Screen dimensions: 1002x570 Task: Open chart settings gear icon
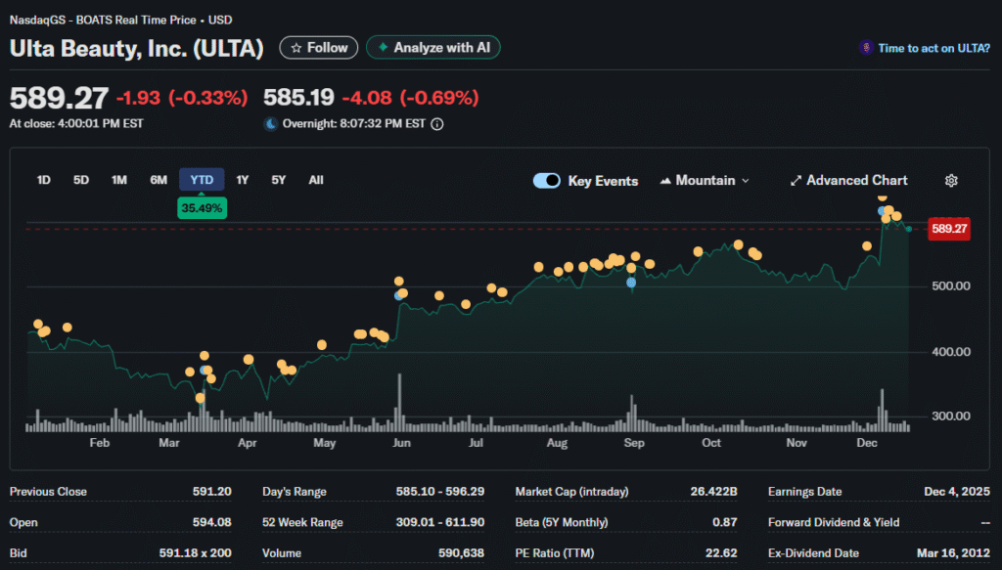[x=951, y=181]
